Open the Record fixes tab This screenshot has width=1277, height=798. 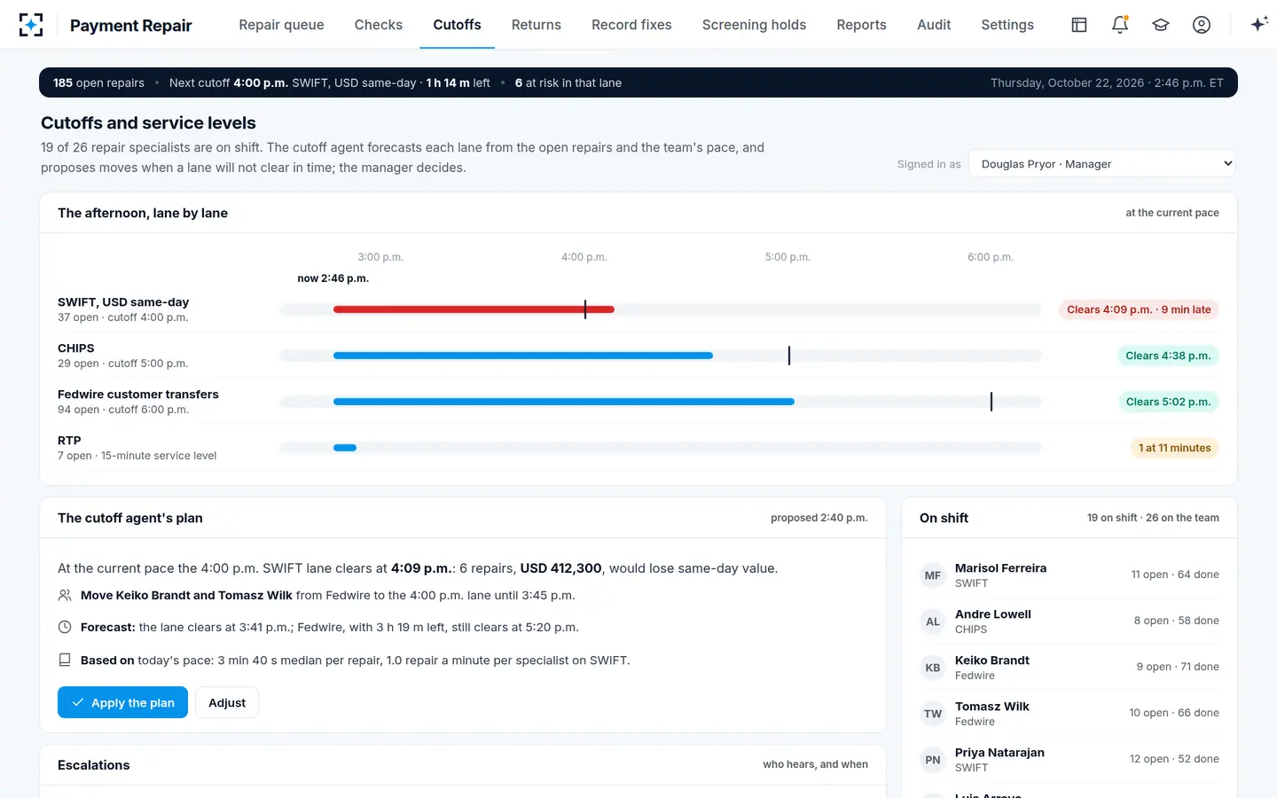point(631,25)
